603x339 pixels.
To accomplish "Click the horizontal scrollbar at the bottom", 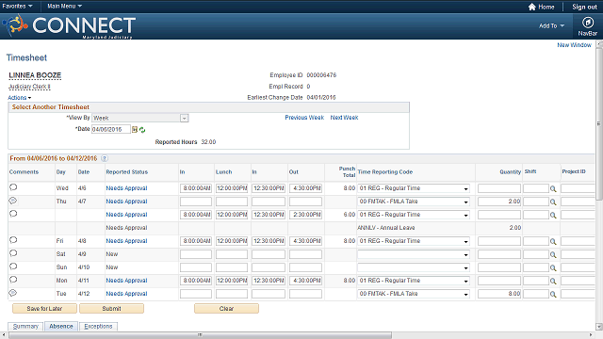I will click(200, 335).
